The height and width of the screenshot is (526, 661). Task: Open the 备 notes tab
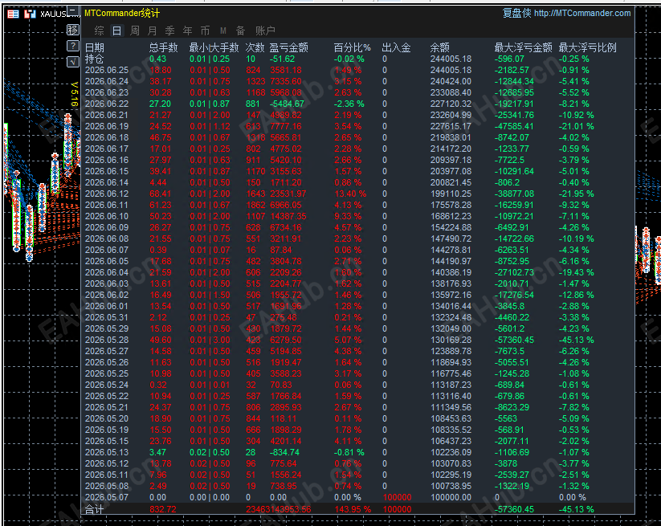(x=240, y=31)
